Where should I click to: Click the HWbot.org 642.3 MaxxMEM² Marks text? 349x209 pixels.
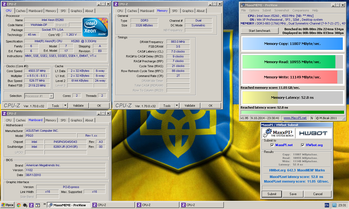pos(297,170)
